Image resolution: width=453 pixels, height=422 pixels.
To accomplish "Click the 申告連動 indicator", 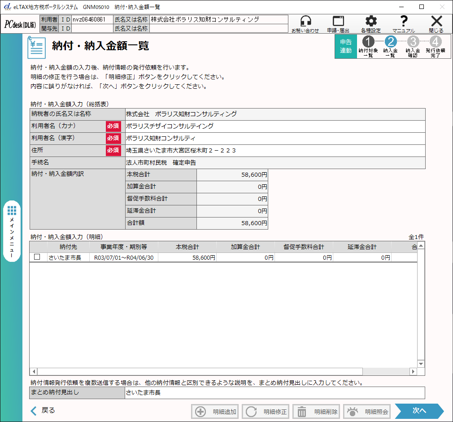I will [x=346, y=46].
